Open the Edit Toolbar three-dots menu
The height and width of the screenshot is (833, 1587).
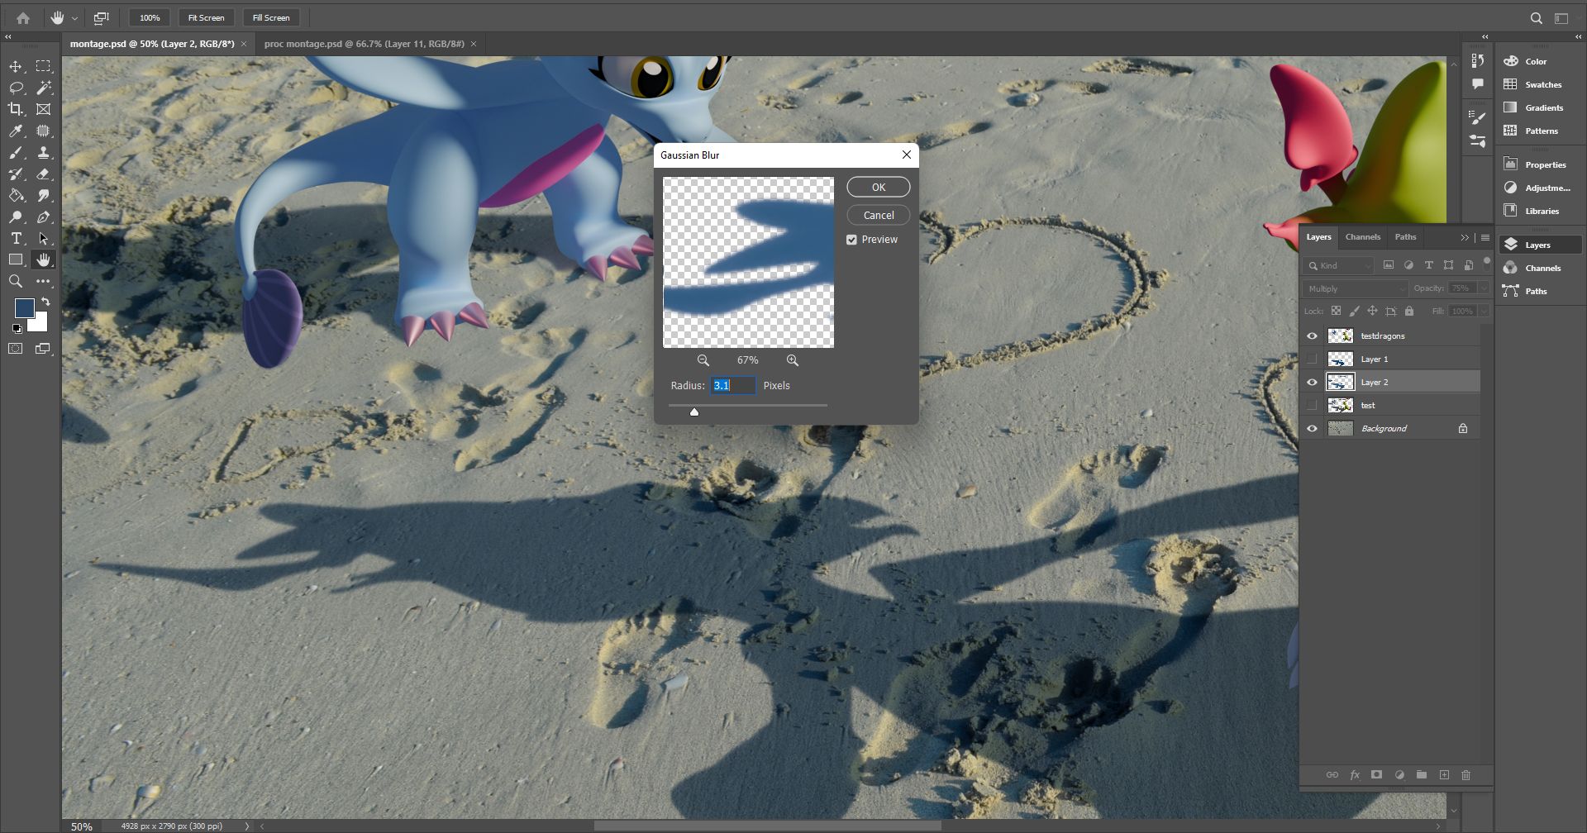(43, 282)
